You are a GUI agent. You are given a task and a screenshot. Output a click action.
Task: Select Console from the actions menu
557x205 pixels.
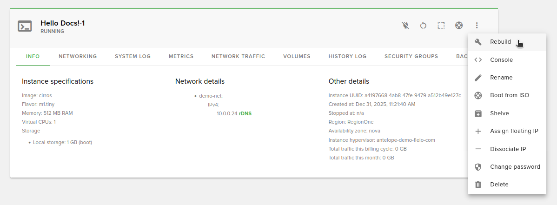coord(501,60)
